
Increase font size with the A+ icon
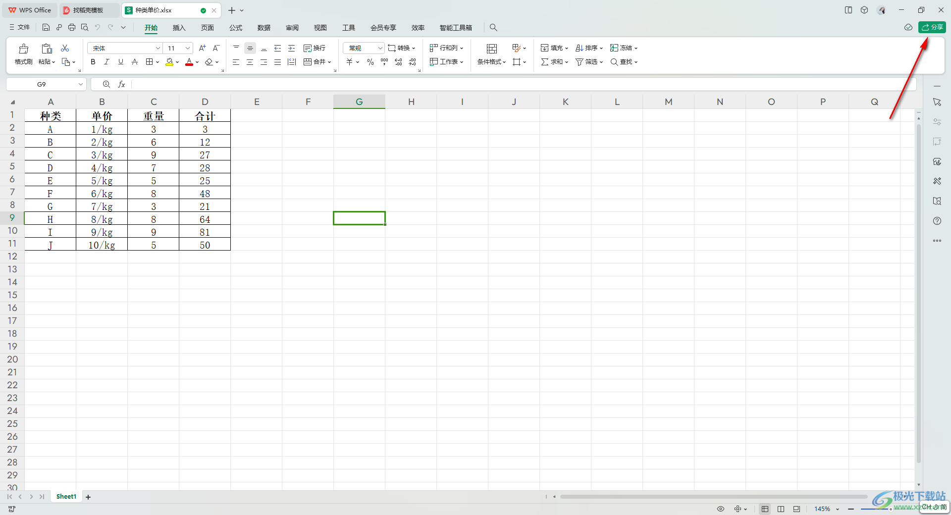click(202, 48)
